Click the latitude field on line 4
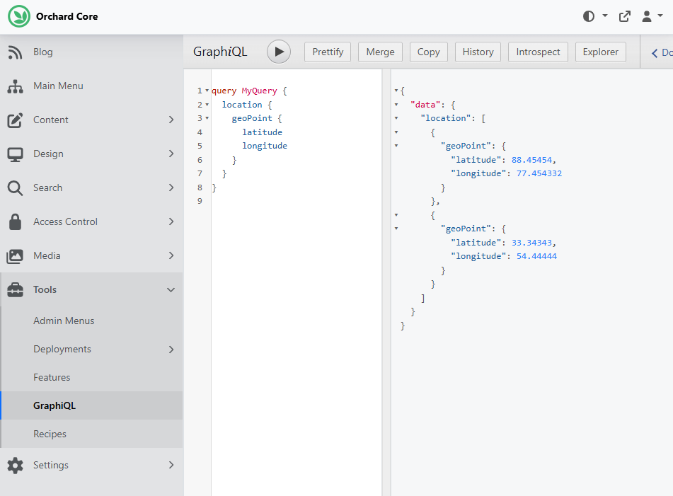The height and width of the screenshot is (496, 673). [x=263, y=132]
